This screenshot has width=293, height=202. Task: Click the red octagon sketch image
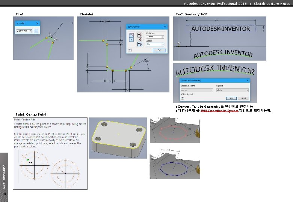coord(175,130)
